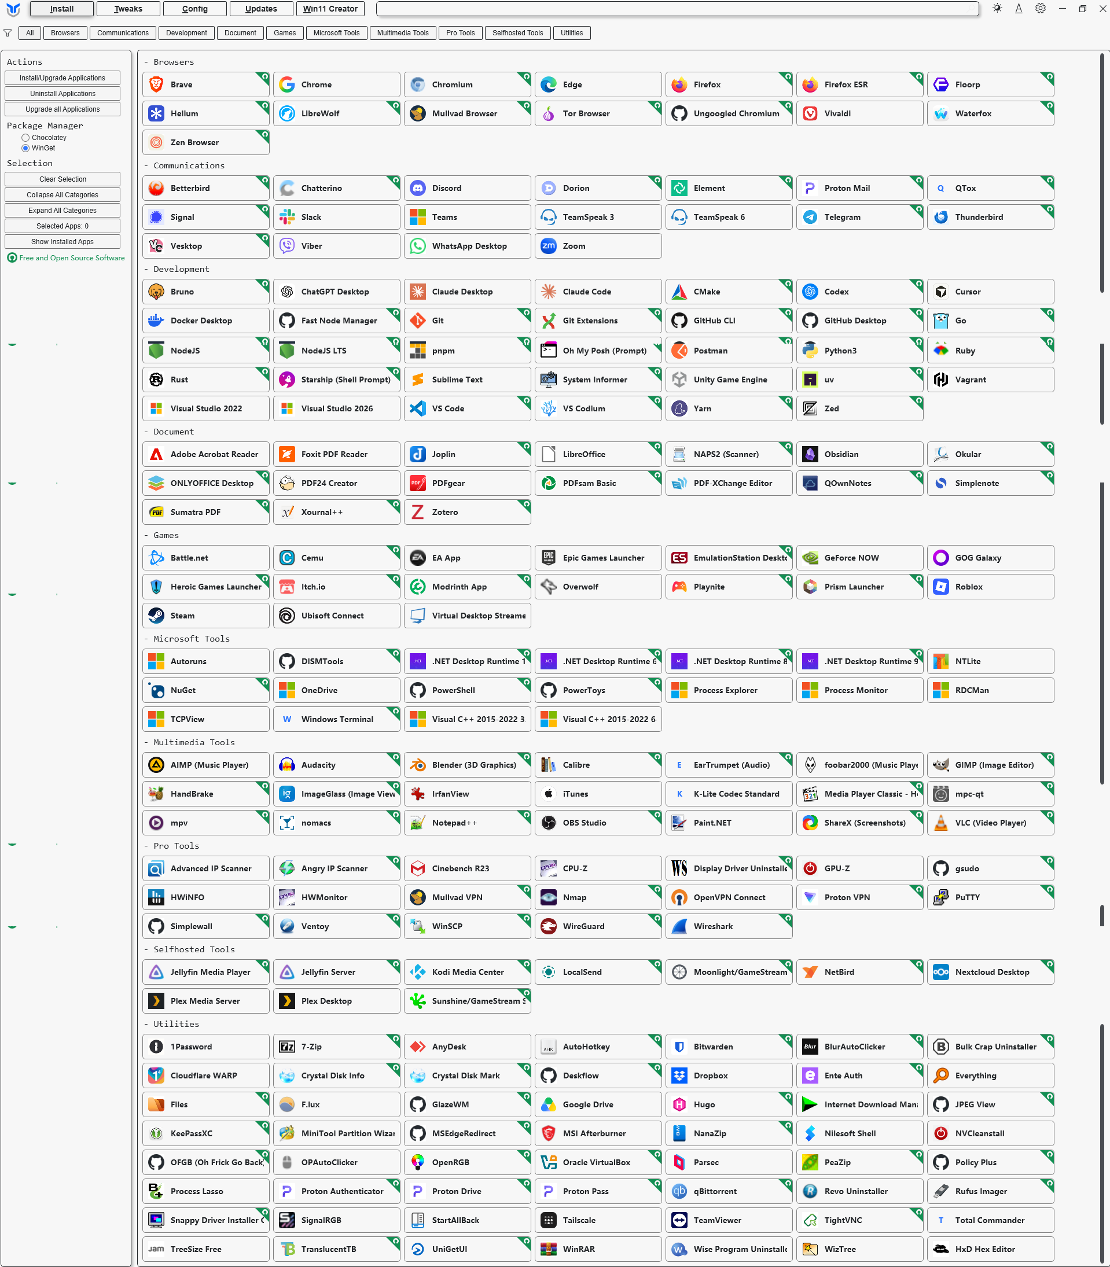Click the Plex Media Server icon
Screen dimensions: 1110x1267
click(x=156, y=1001)
